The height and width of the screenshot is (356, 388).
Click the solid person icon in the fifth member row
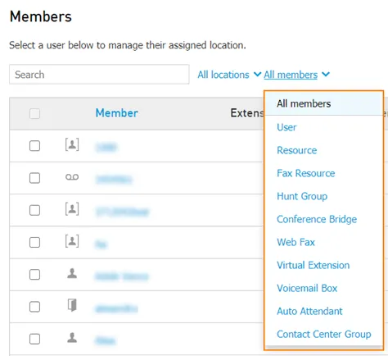(72, 273)
